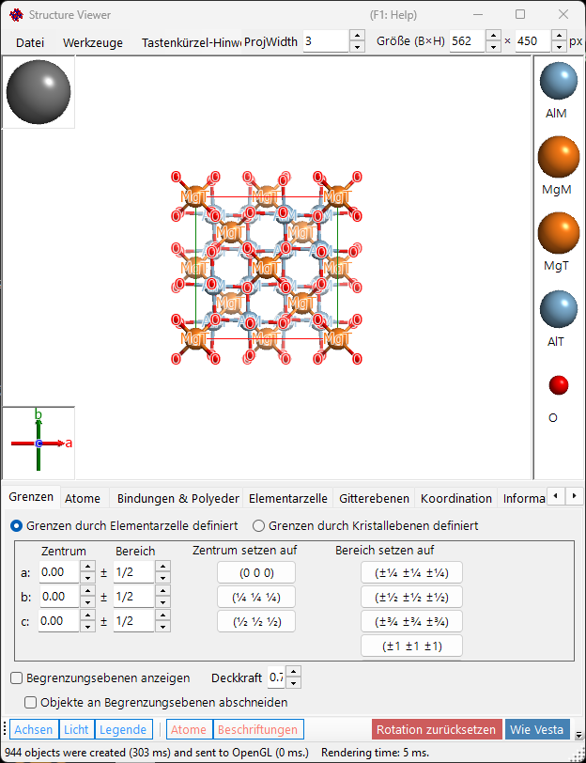Click the a/b/c axes orientation widget

tap(39, 443)
